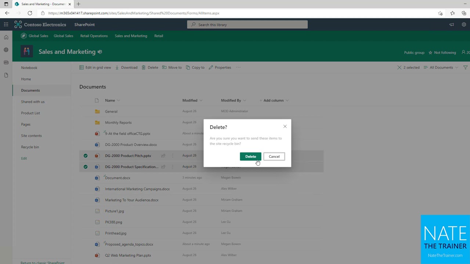Cancel the Delete dialog
Screen dimensions: 470x264
point(274,157)
